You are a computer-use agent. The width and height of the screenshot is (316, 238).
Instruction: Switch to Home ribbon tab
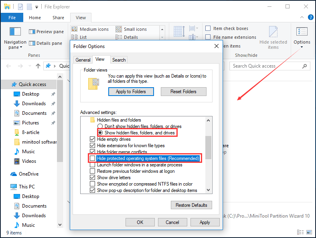34,18
